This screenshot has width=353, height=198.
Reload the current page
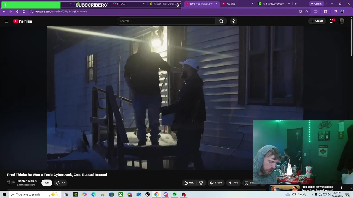17,12
